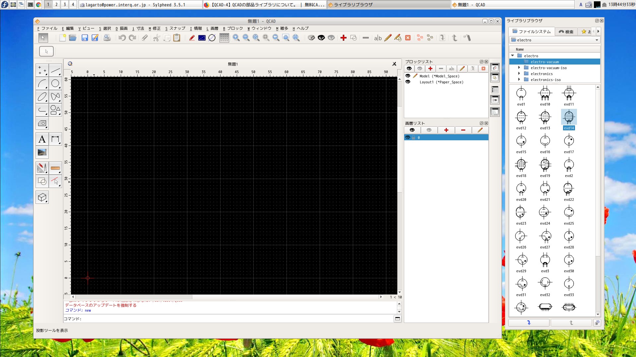Open the 3D projection tools icon
Screen dimensions: 636x357
pyautogui.click(x=42, y=198)
